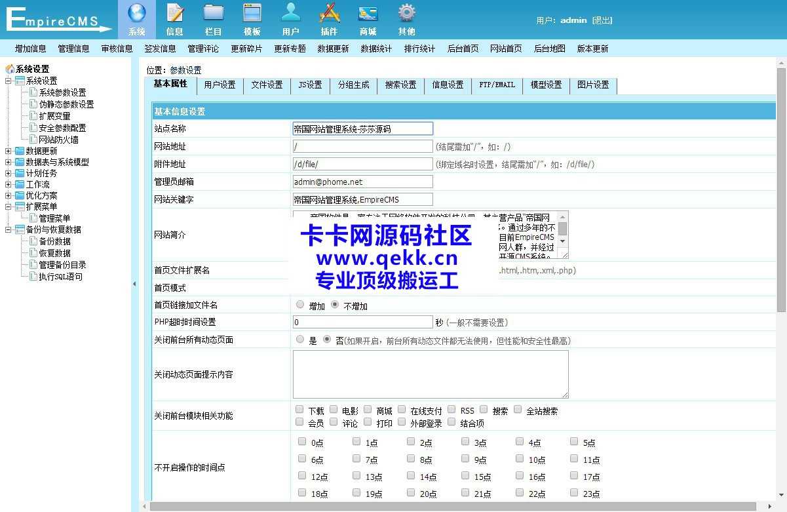Collapse the 系统设置 folder node
The image size is (787, 512).
[9, 81]
